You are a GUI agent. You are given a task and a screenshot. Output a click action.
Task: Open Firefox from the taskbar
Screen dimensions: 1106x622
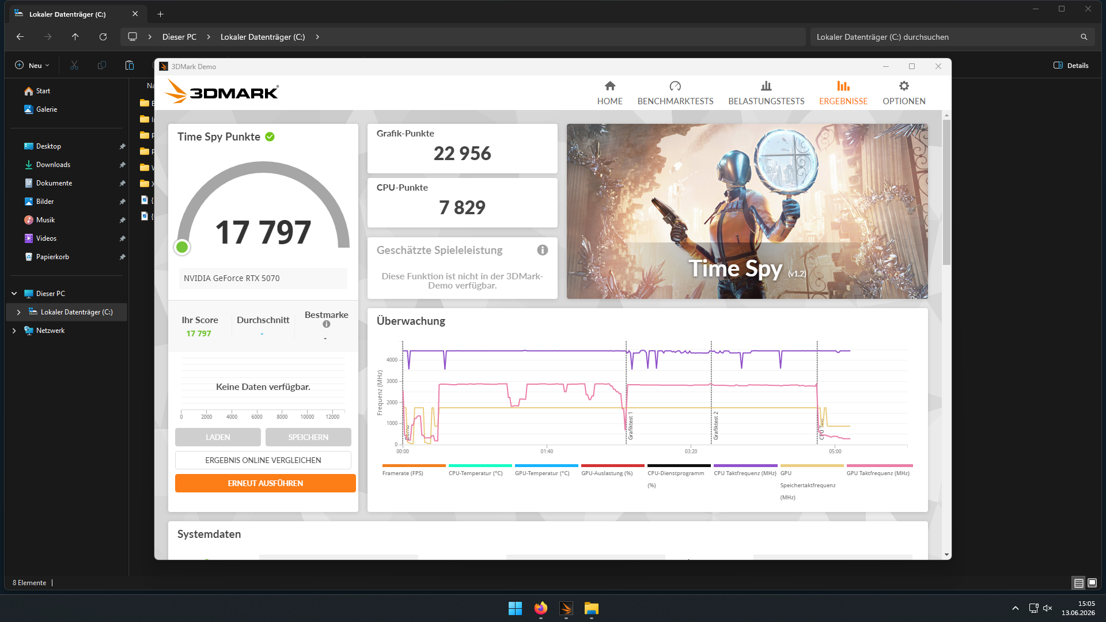pyautogui.click(x=540, y=608)
